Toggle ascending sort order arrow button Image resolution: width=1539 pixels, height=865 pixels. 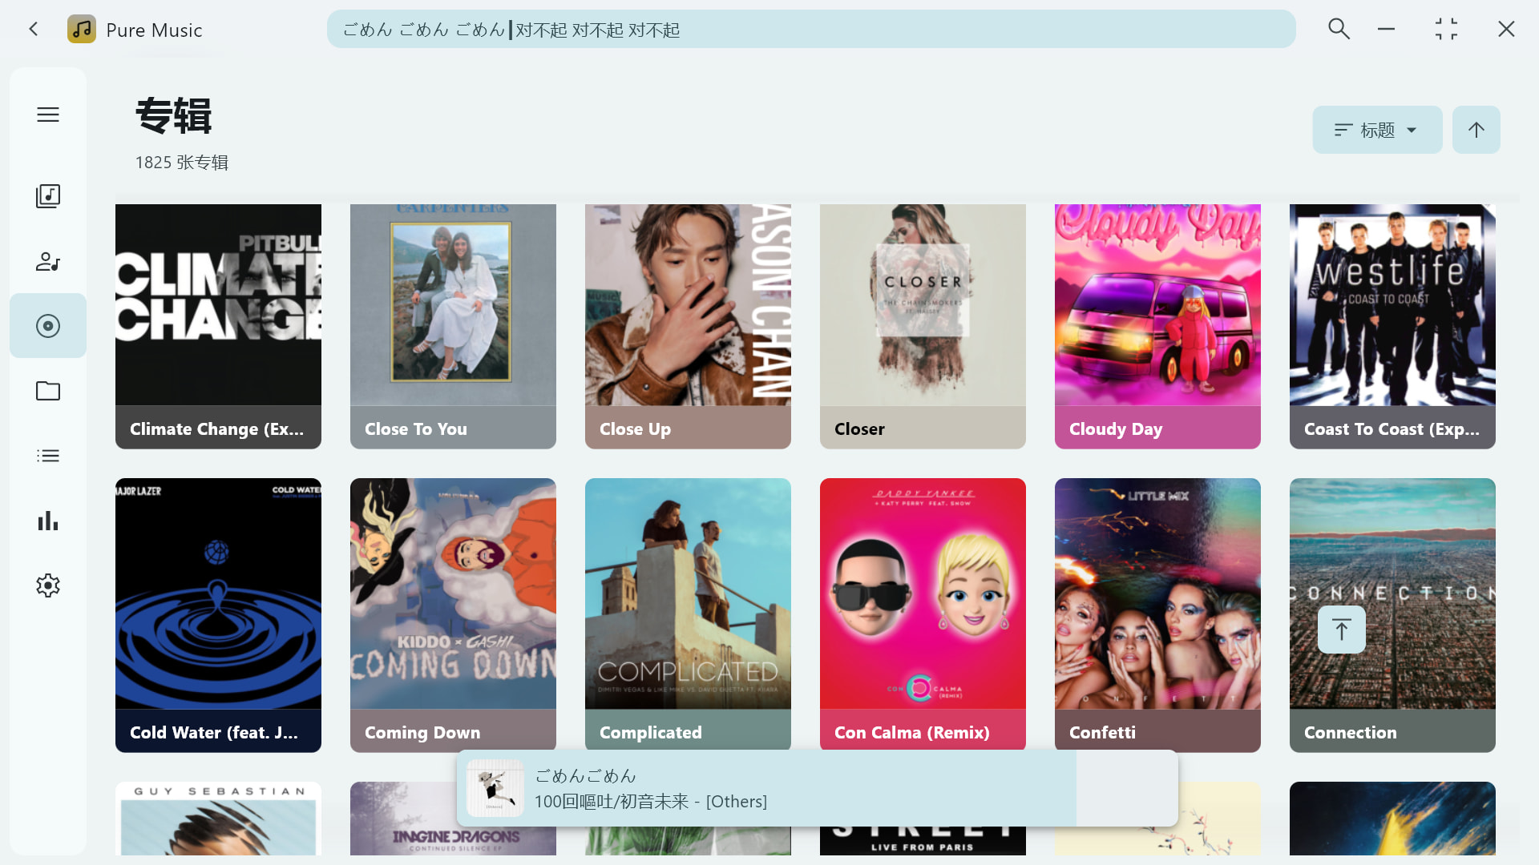click(1476, 130)
